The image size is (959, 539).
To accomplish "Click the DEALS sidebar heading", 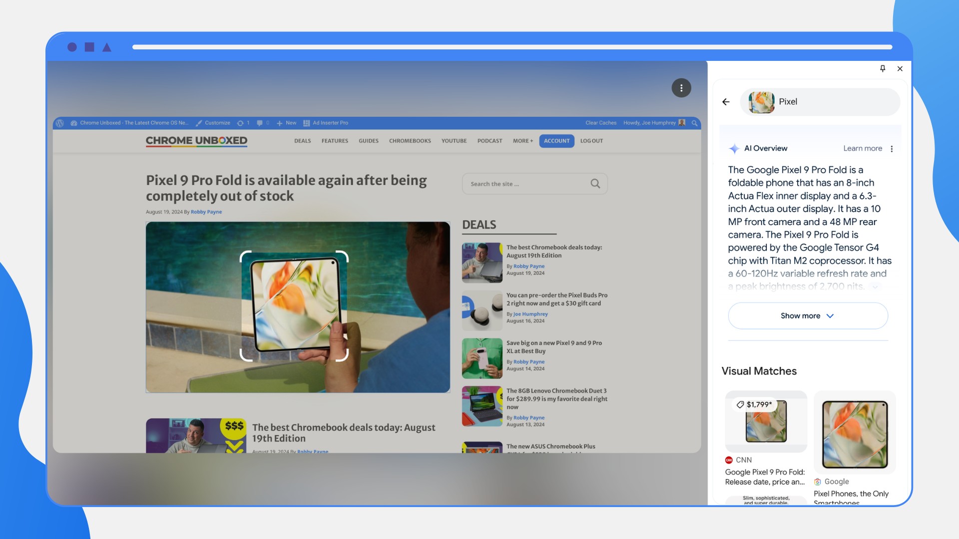I will 479,225.
